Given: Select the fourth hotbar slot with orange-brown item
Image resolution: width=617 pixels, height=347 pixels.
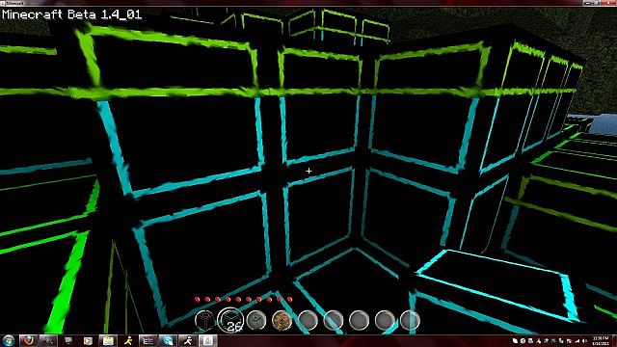Looking at the screenshot, I should click(x=282, y=320).
